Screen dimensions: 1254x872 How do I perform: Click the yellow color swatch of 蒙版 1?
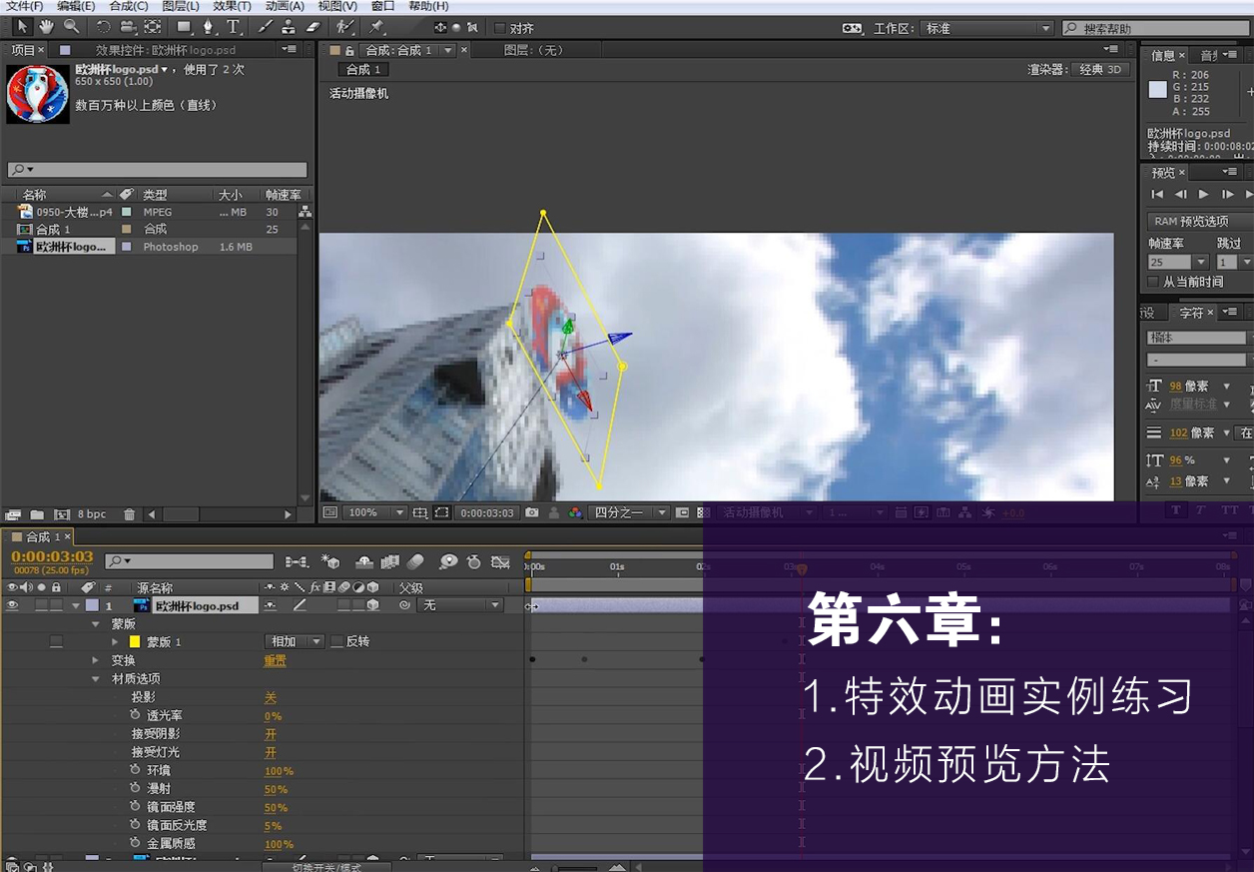pyautogui.click(x=134, y=641)
